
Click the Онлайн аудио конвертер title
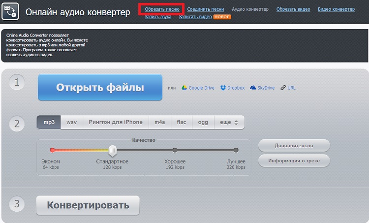[x=78, y=12]
